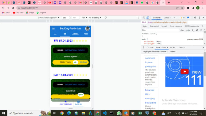Screen dimensions: 206x116
Task: Open DevTools settings gear
Action: pyautogui.click(x=195, y=18)
